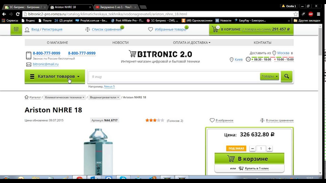Open the Особа 1 Chrome profile button
Screen dimensions: 326x183
coord(289,6)
